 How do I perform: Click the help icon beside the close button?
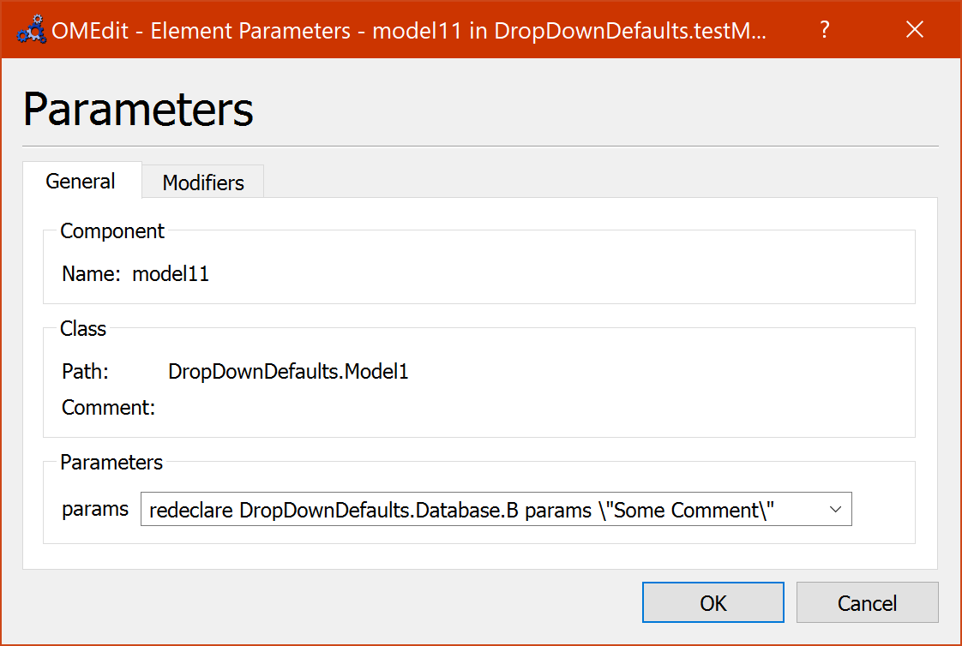824,29
